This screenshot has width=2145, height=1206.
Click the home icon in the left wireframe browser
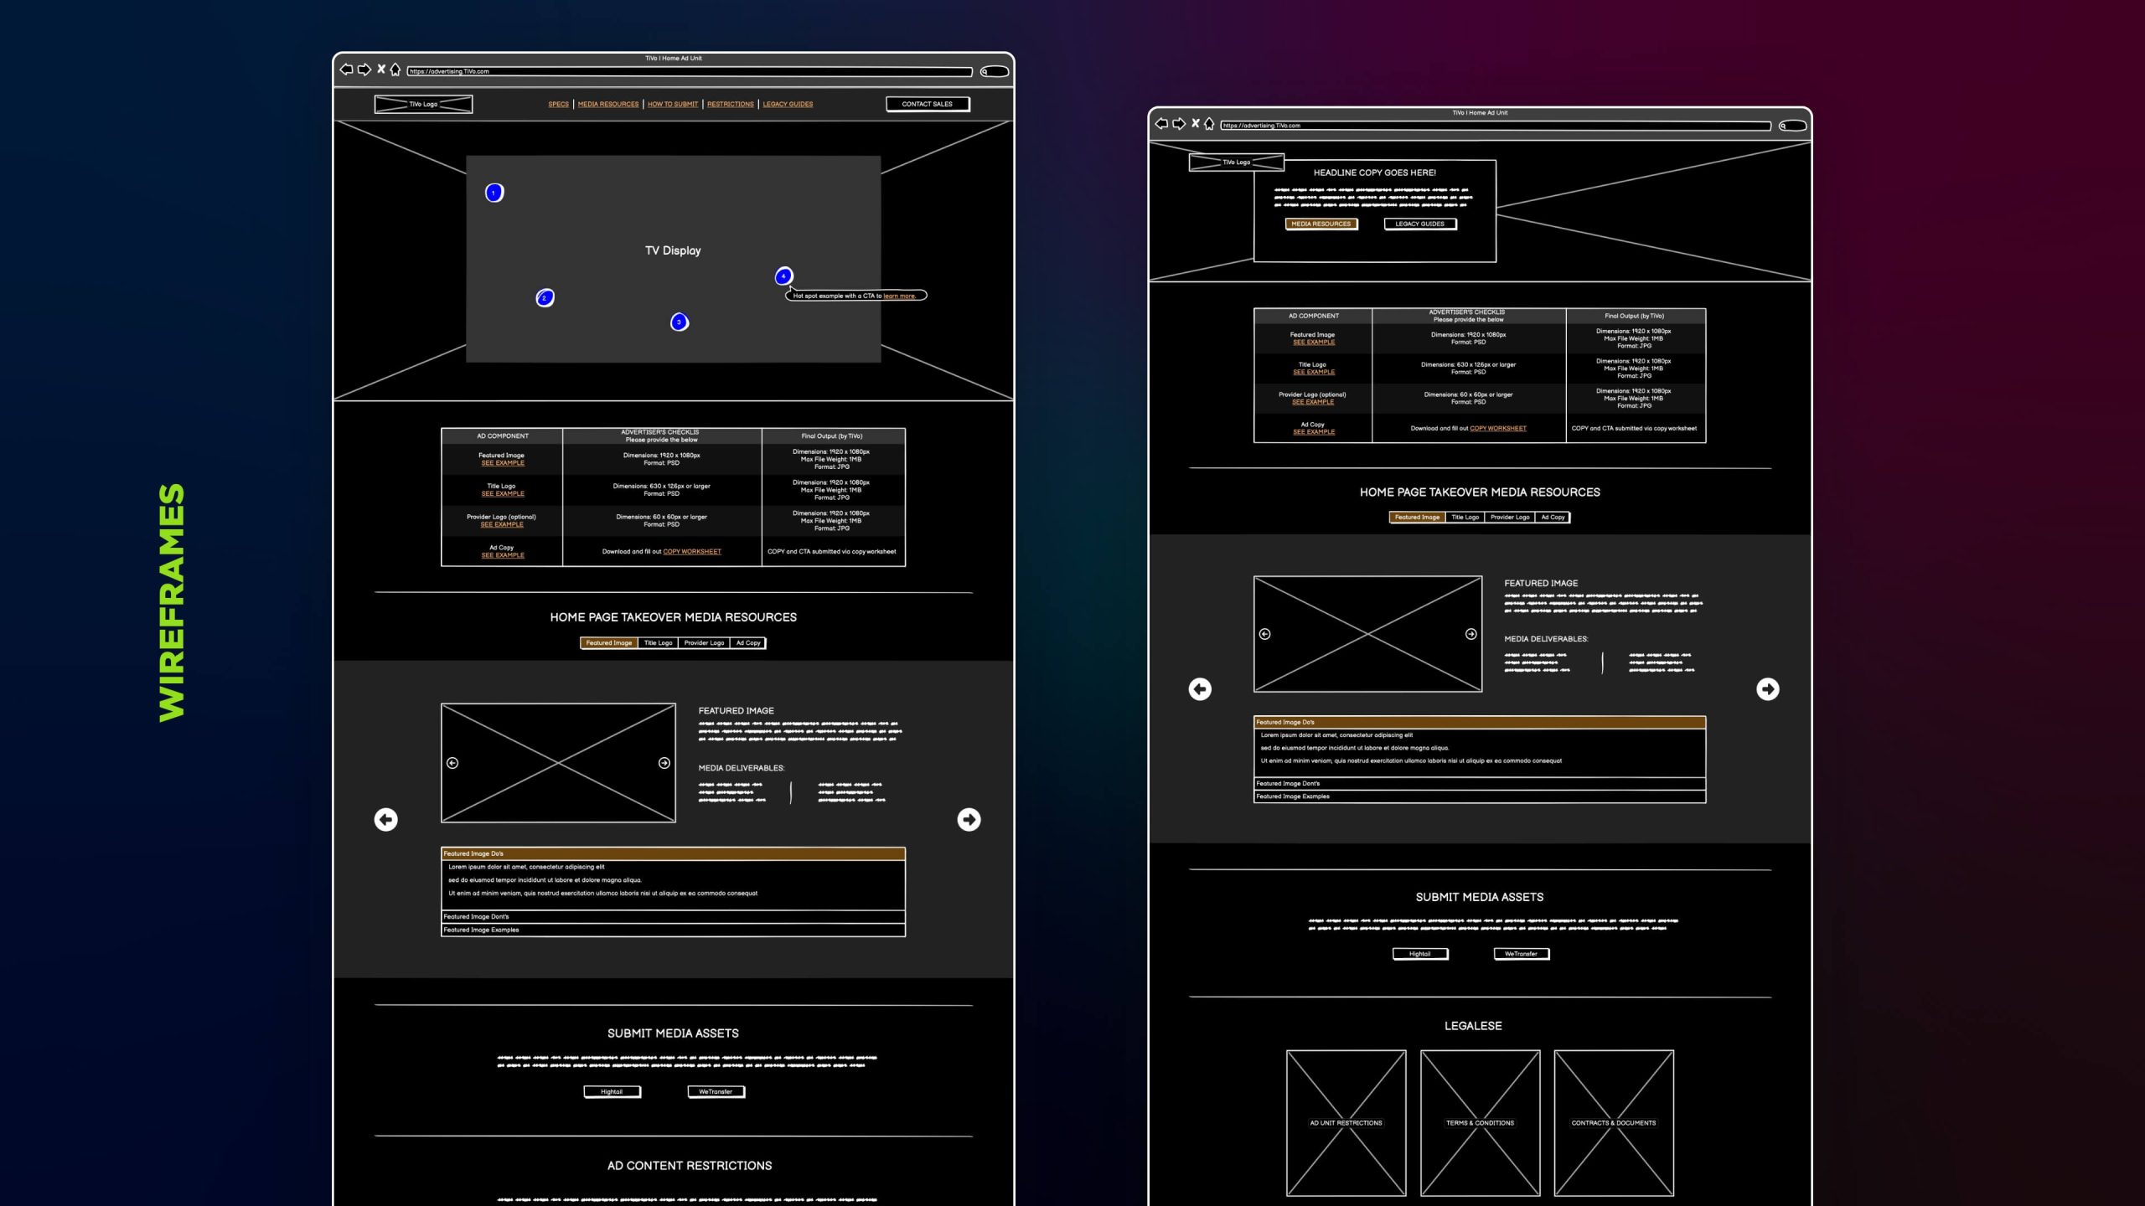(x=395, y=70)
